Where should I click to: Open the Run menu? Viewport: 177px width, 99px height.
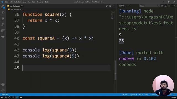click(x=34, y=2)
